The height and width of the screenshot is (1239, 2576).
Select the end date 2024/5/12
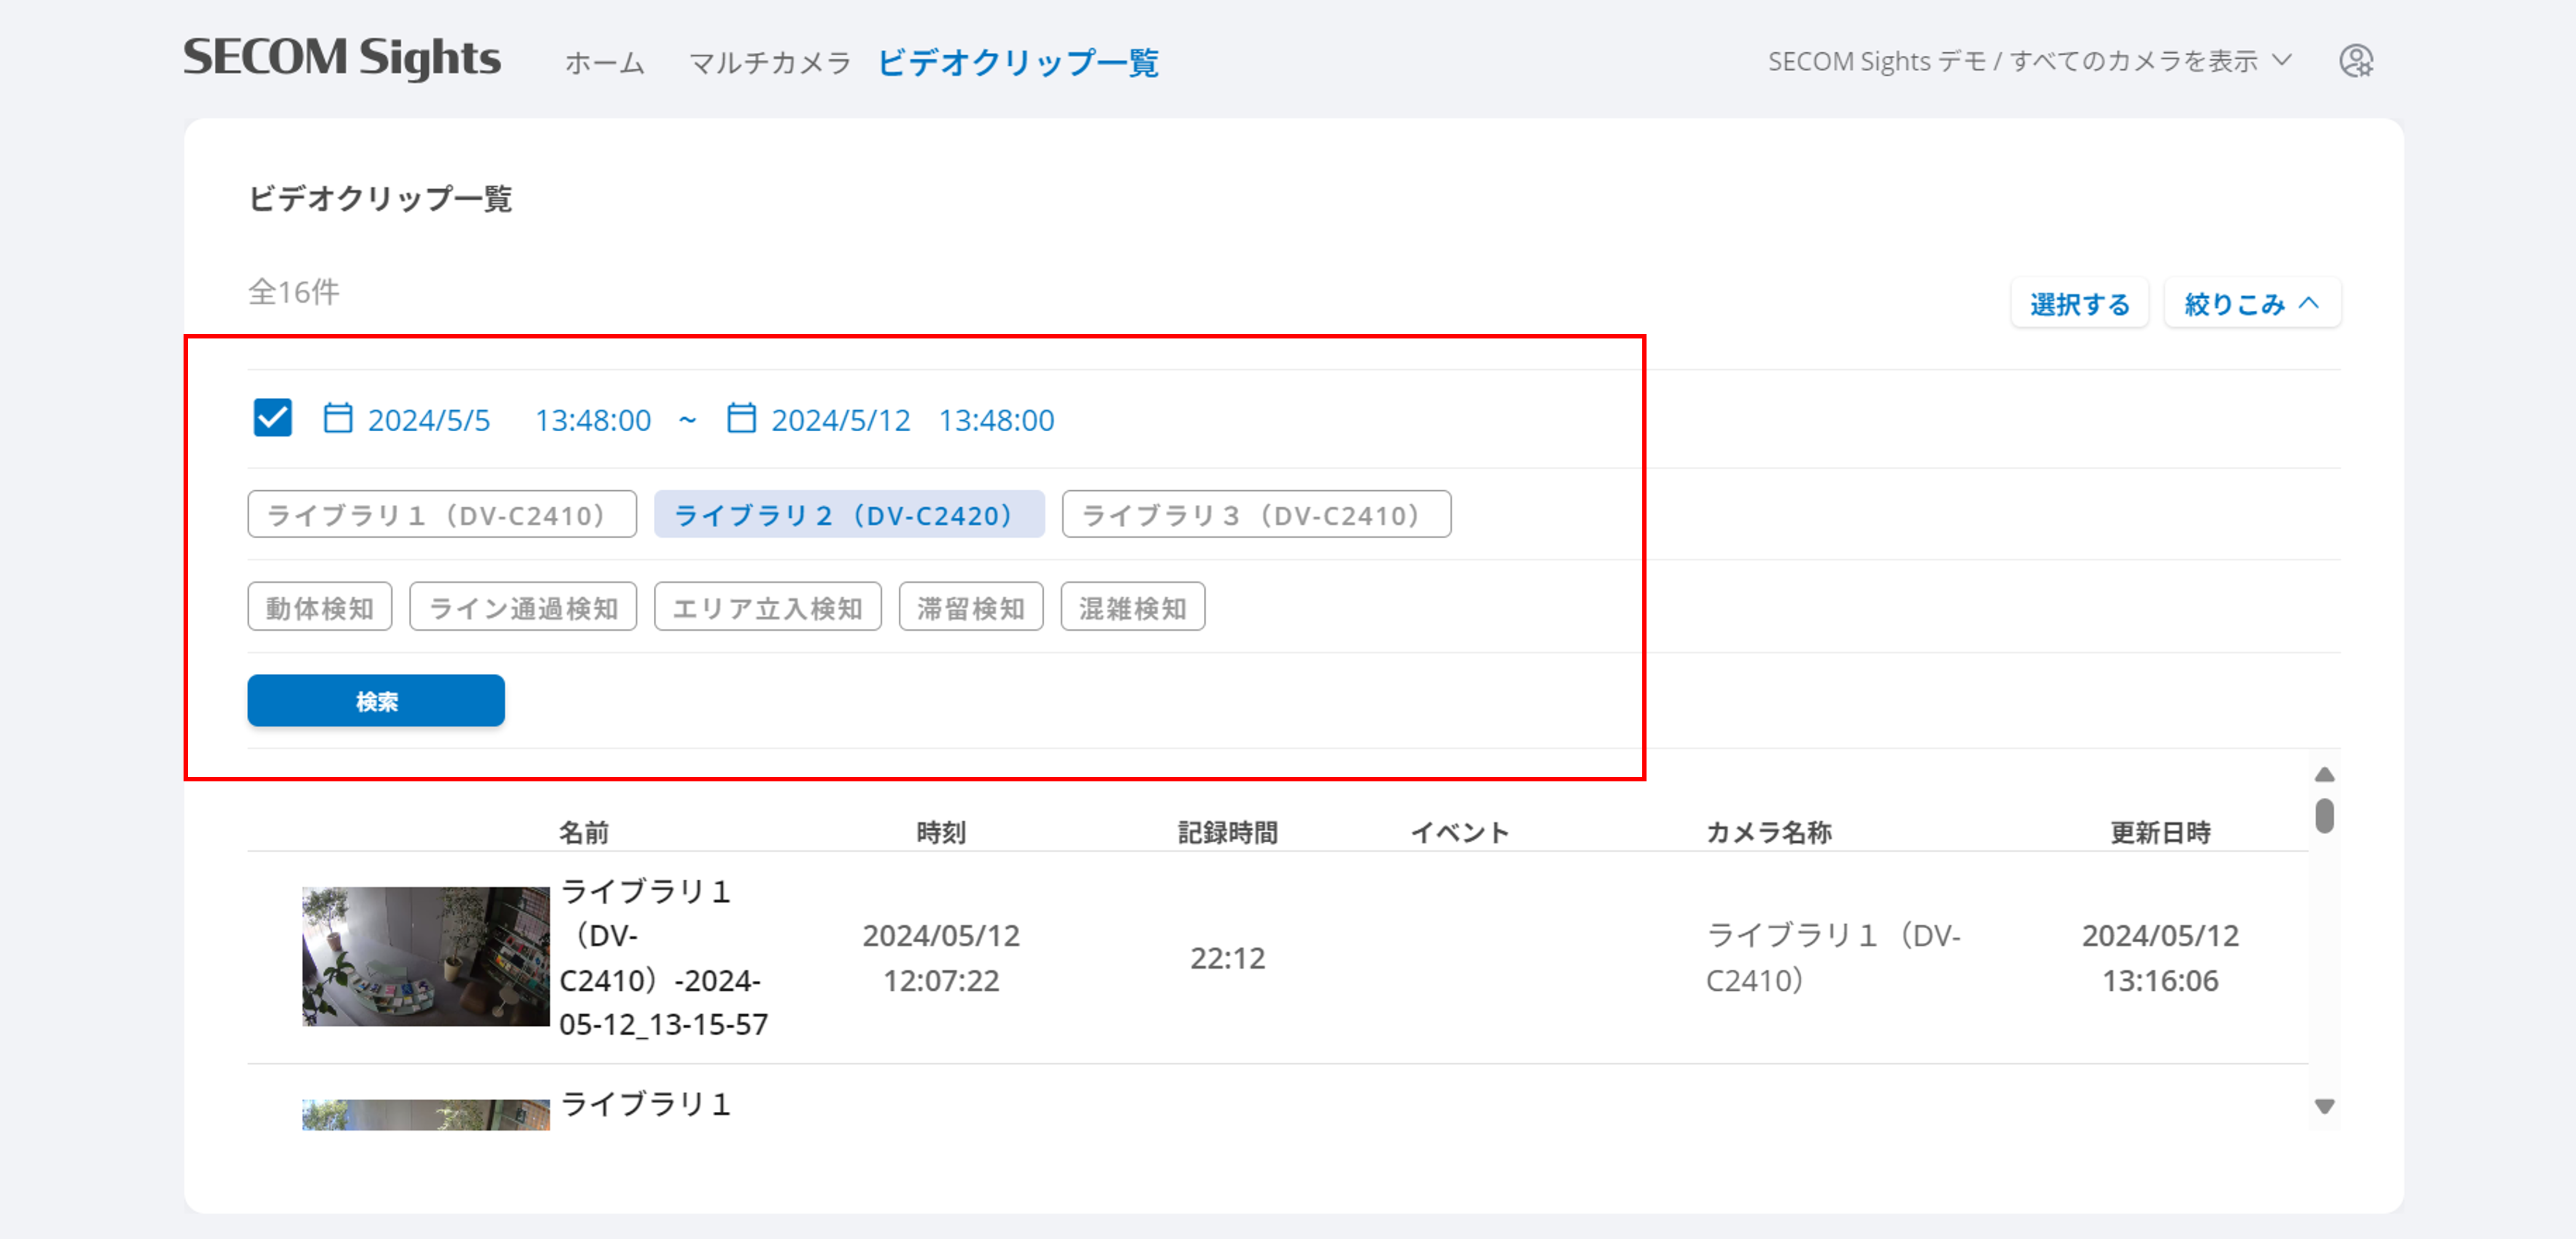[x=841, y=420]
